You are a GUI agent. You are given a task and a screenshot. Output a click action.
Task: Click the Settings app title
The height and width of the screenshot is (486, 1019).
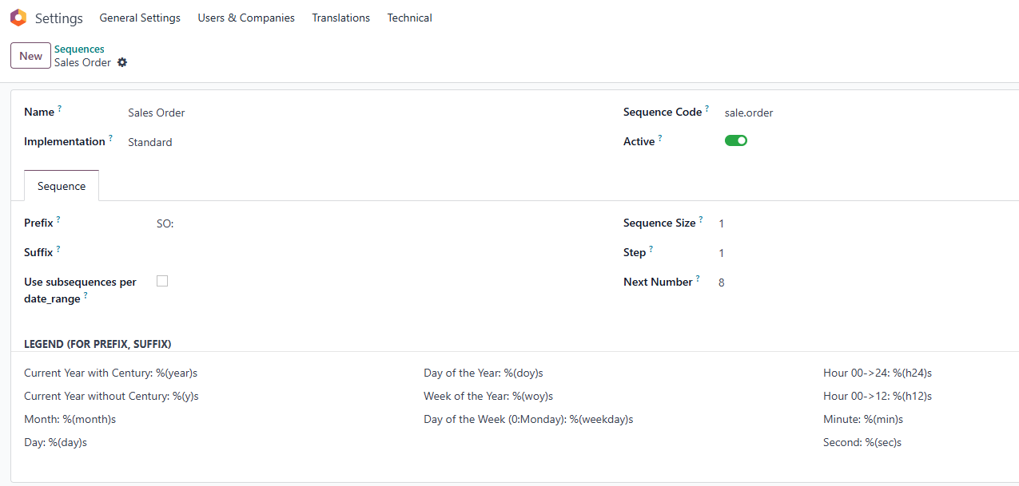[x=59, y=18]
